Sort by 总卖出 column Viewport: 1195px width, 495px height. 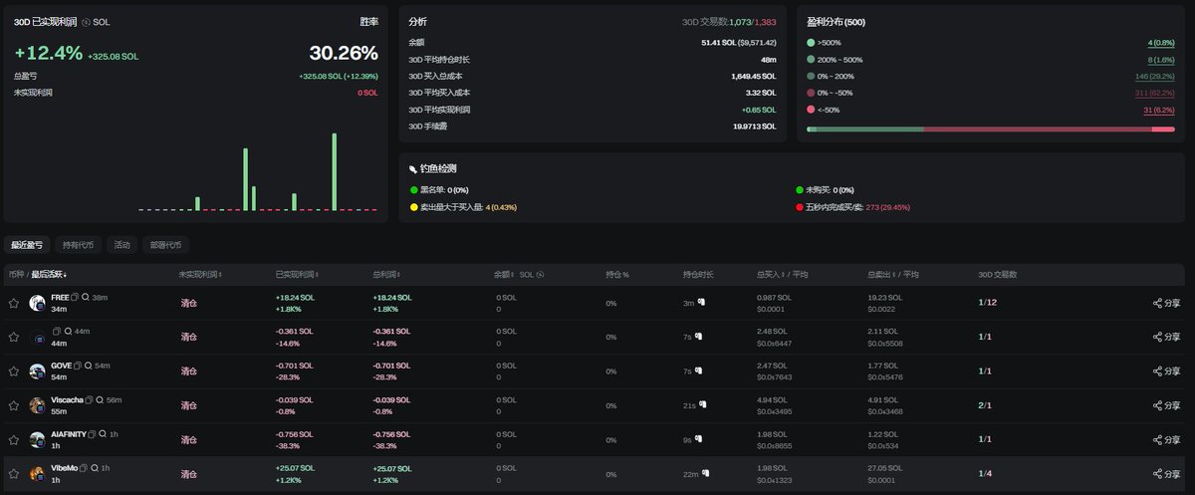coord(880,274)
